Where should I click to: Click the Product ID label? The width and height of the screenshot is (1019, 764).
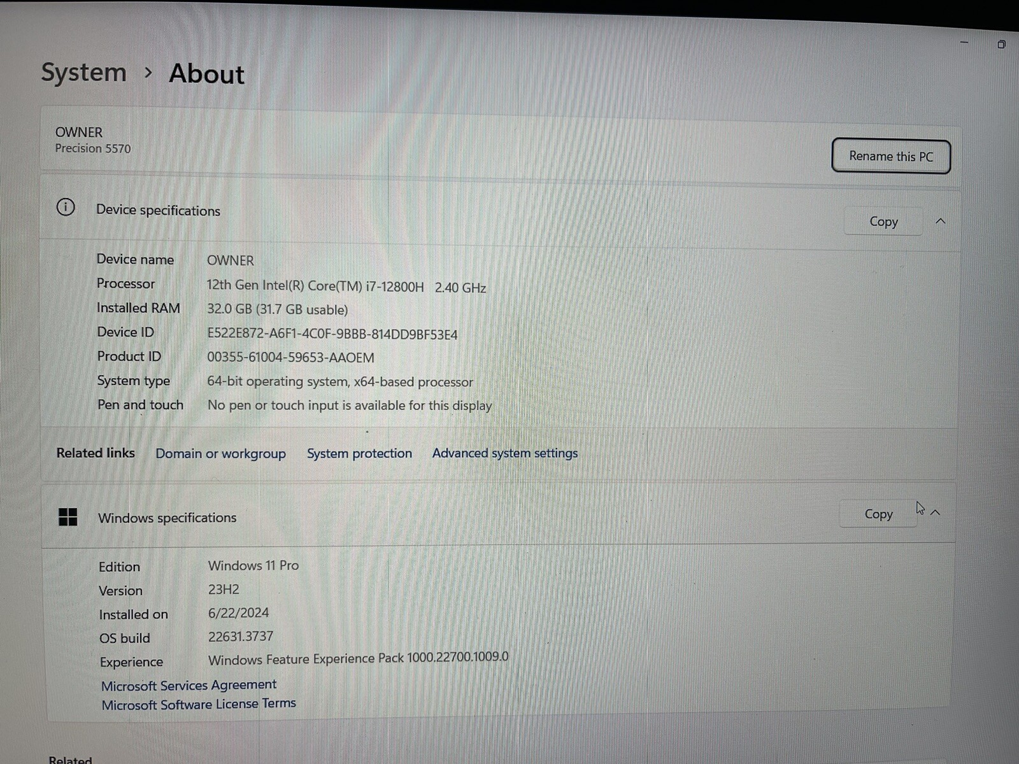129,357
